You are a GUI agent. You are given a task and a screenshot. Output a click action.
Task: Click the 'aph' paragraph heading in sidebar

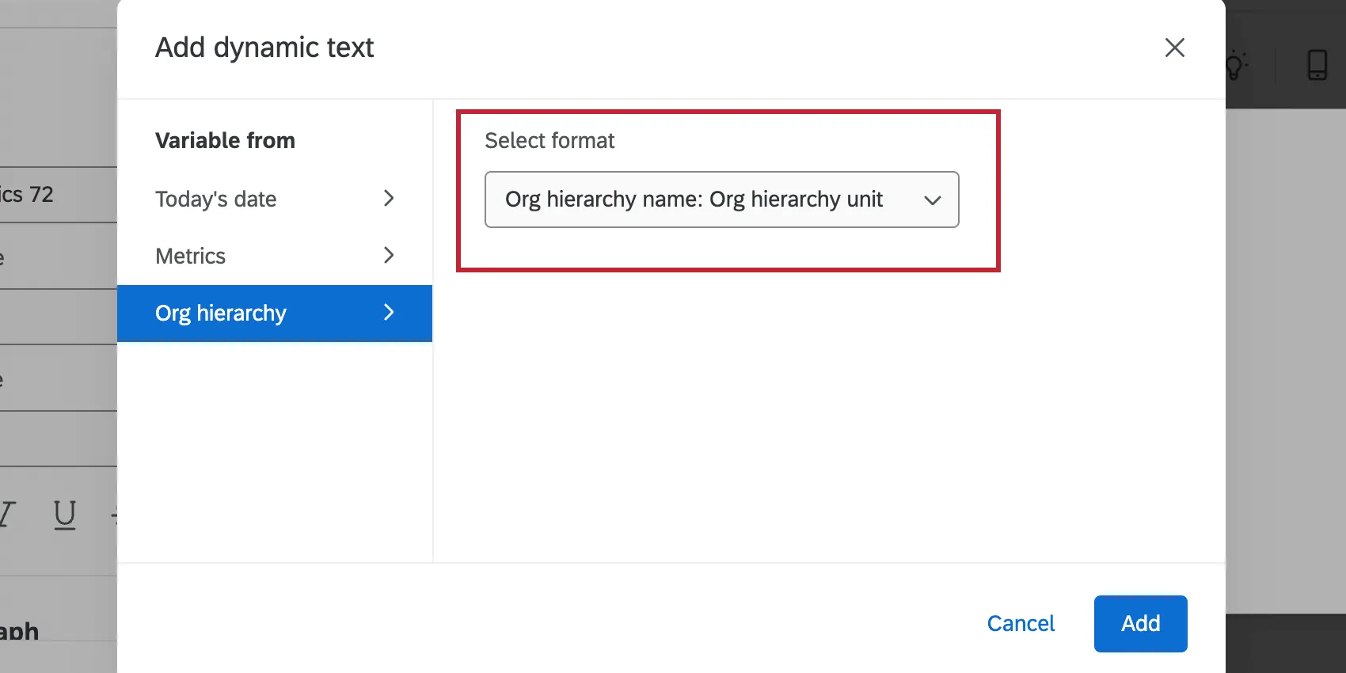pyautogui.click(x=20, y=631)
